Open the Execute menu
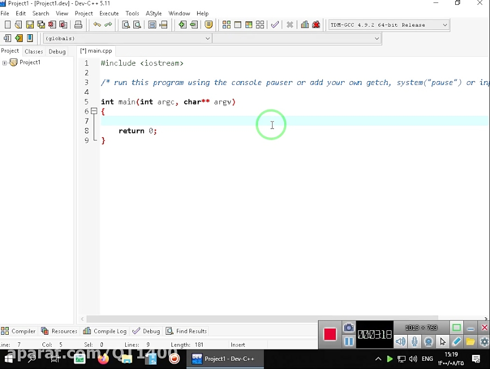This screenshot has width=490, height=369. (x=109, y=13)
